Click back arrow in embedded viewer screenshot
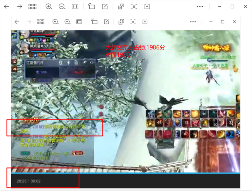The height and width of the screenshot is (191, 252). [x=17, y=22]
